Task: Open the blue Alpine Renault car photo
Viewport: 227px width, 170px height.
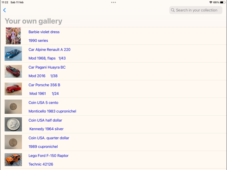Action: click(x=13, y=54)
